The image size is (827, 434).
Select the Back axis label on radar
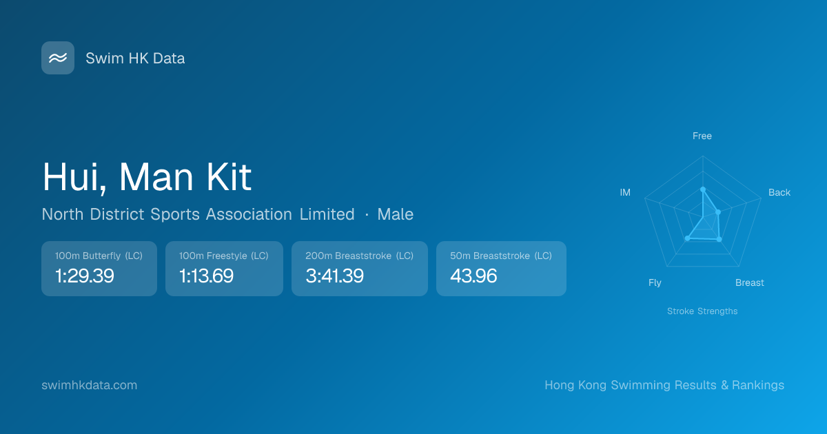779,192
